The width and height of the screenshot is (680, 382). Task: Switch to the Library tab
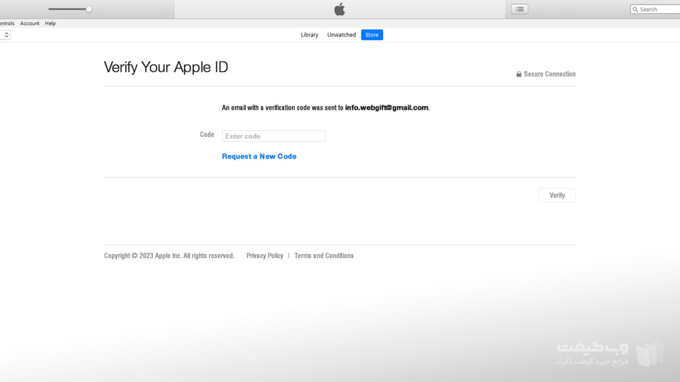(309, 35)
